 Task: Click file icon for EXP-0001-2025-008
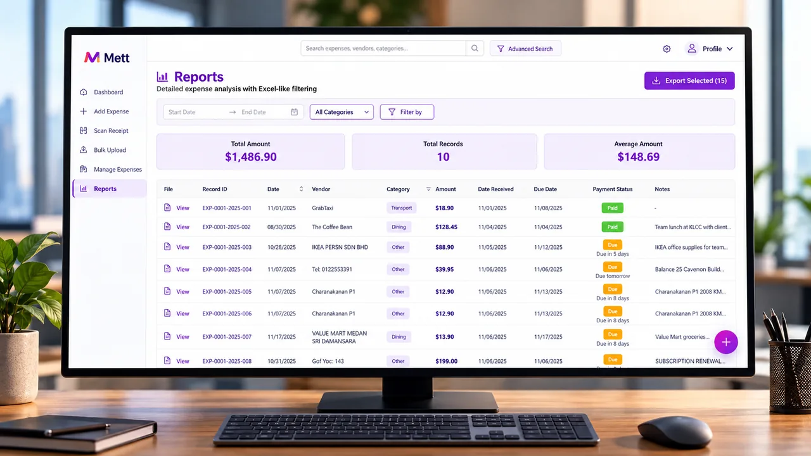pyautogui.click(x=167, y=360)
